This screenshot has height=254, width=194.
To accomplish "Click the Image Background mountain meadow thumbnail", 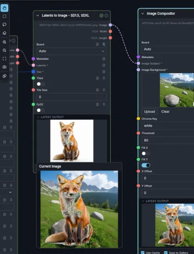I will (x=177, y=90).
